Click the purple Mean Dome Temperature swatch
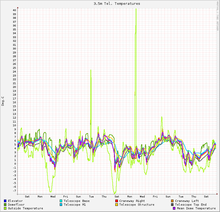Viewport: 220px width, 212px height. pos(174,208)
